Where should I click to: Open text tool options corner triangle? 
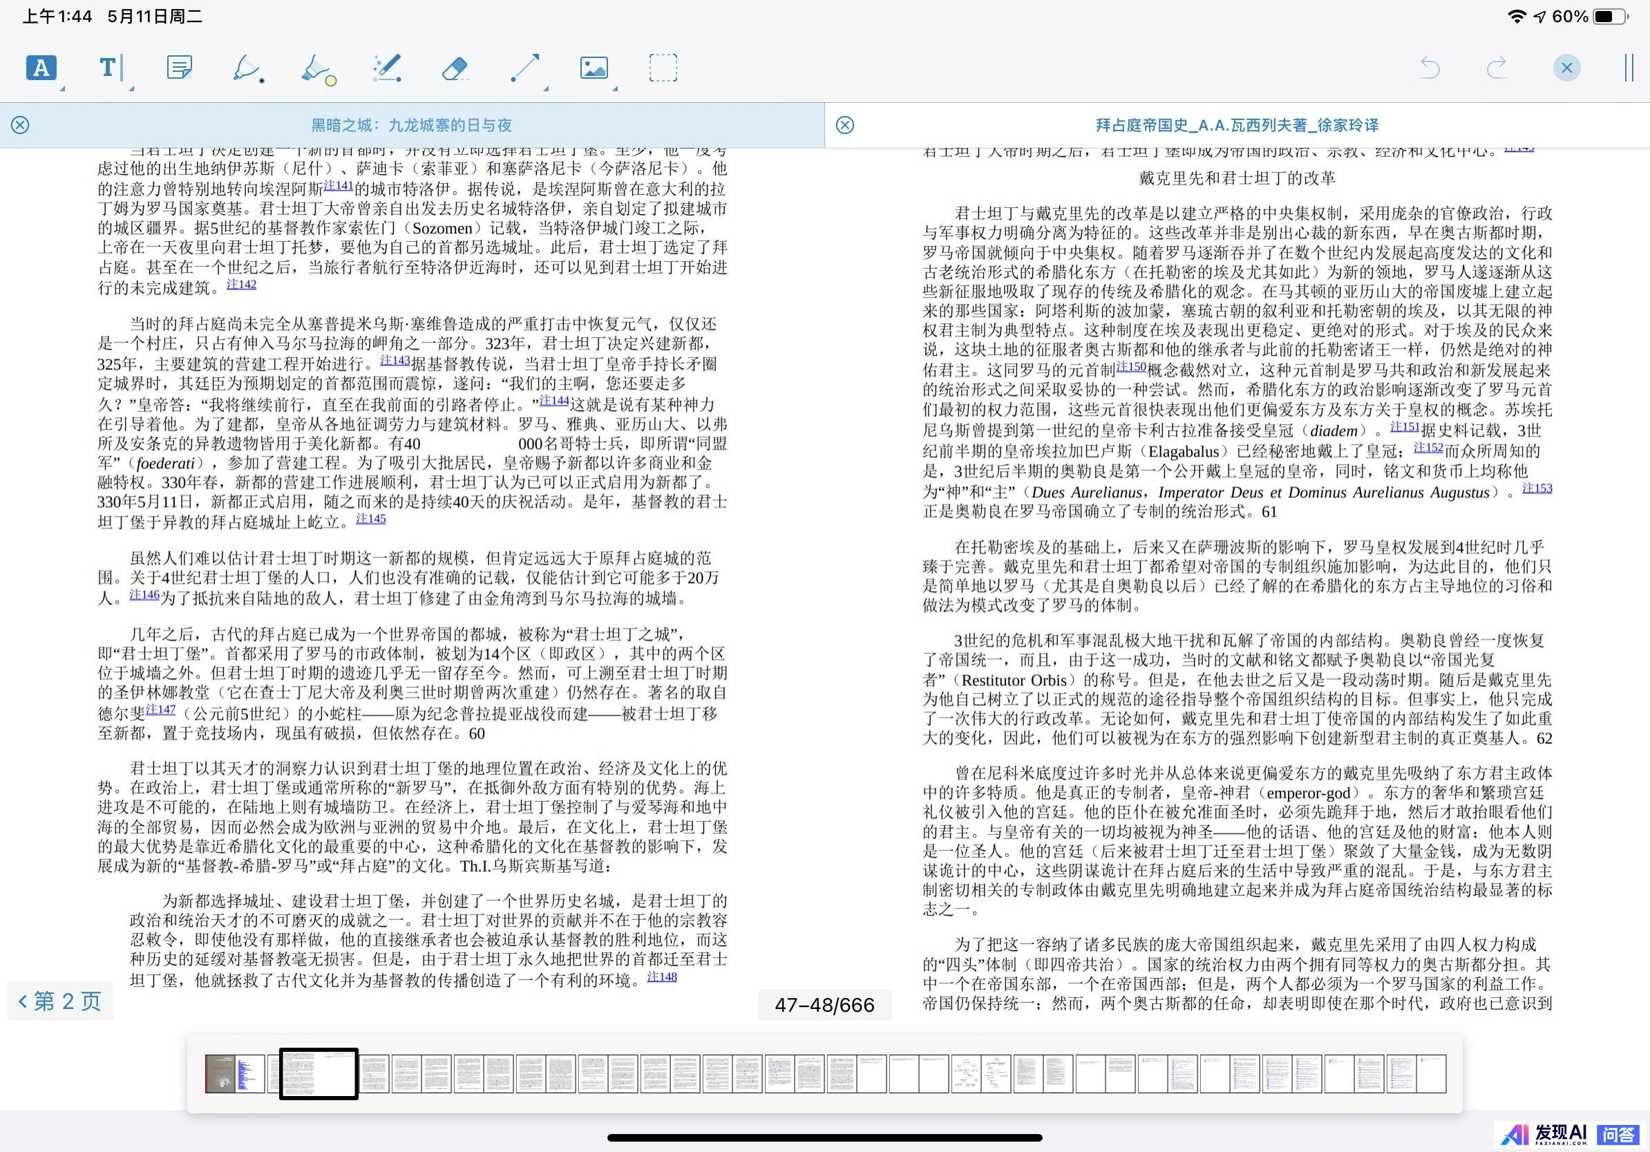tap(131, 88)
